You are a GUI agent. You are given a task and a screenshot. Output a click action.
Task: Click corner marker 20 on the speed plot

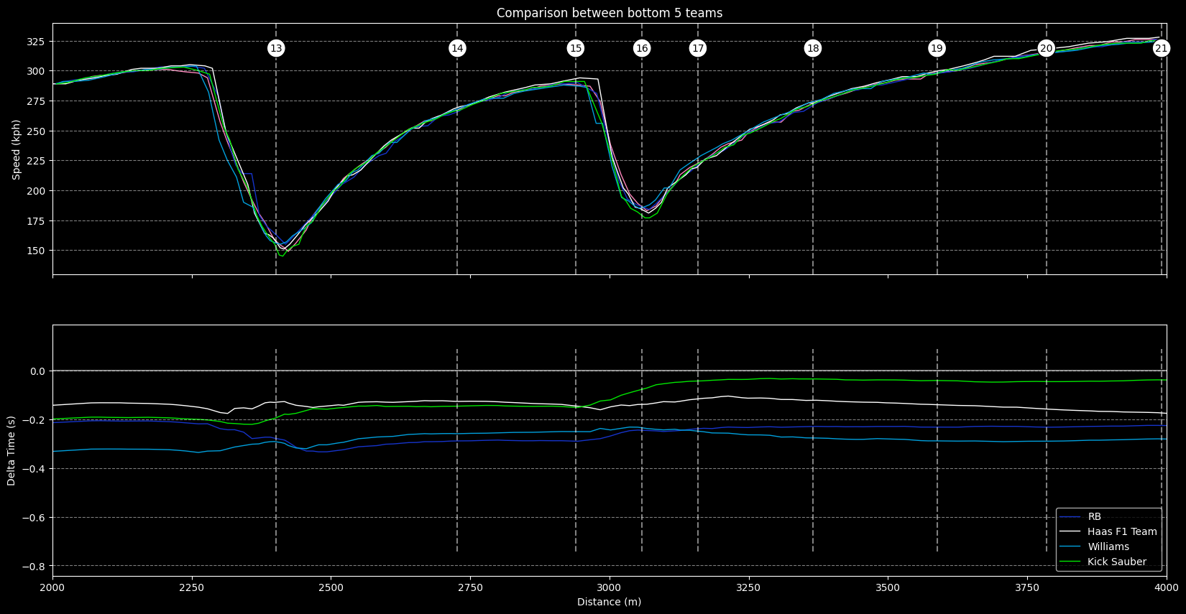(x=1047, y=48)
